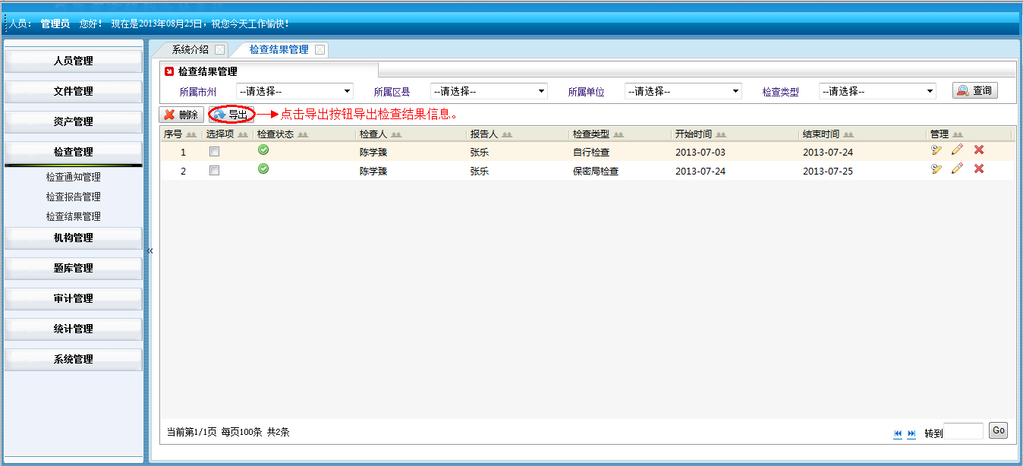The image size is (1023, 466).
Task: Open the 所属单位 dropdown
Action: pyautogui.click(x=683, y=91)
